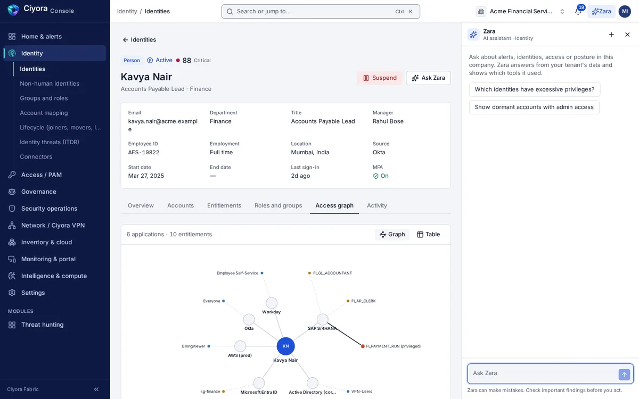Click the Okta graph node

[249, 319]
